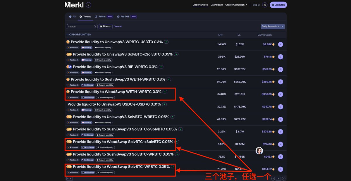Open the Pre TGE tab
Screen dimensions: 351x181
[x=127, y=17]
